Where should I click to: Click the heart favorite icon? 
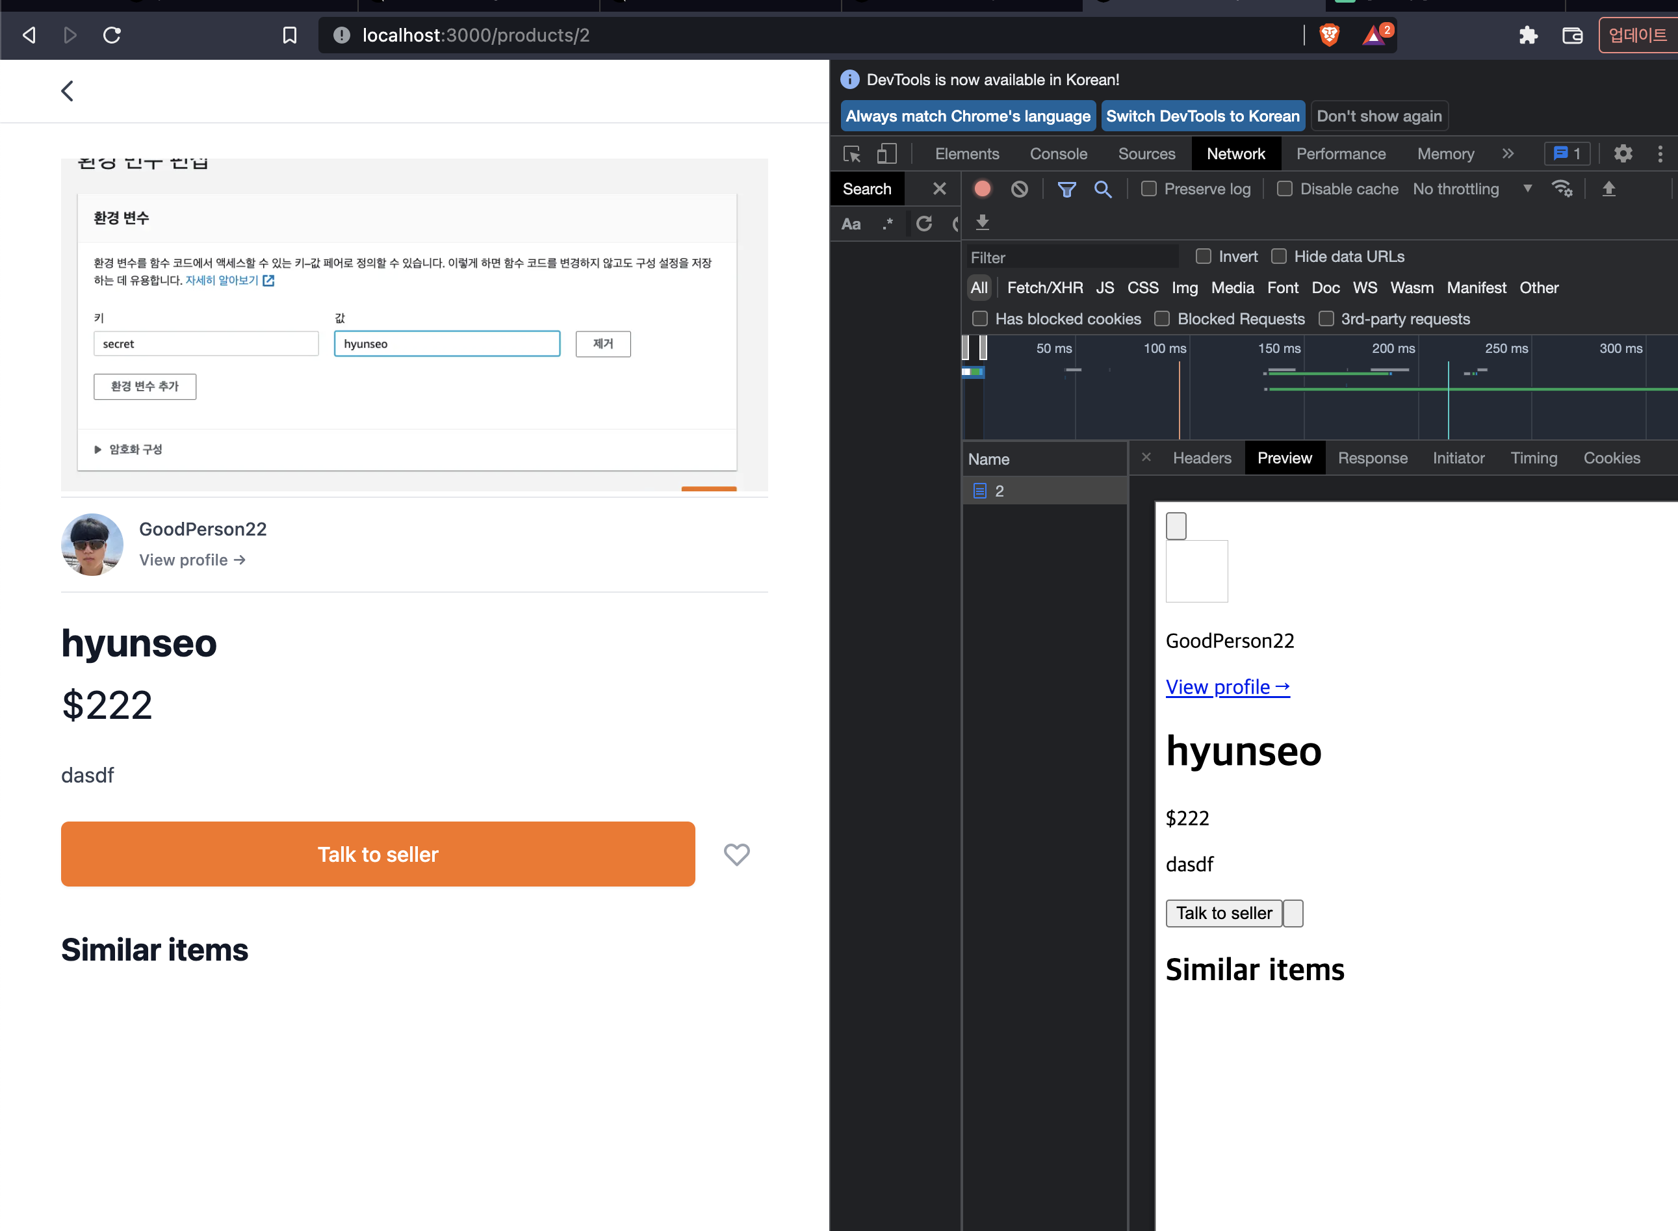pos(736,854)
